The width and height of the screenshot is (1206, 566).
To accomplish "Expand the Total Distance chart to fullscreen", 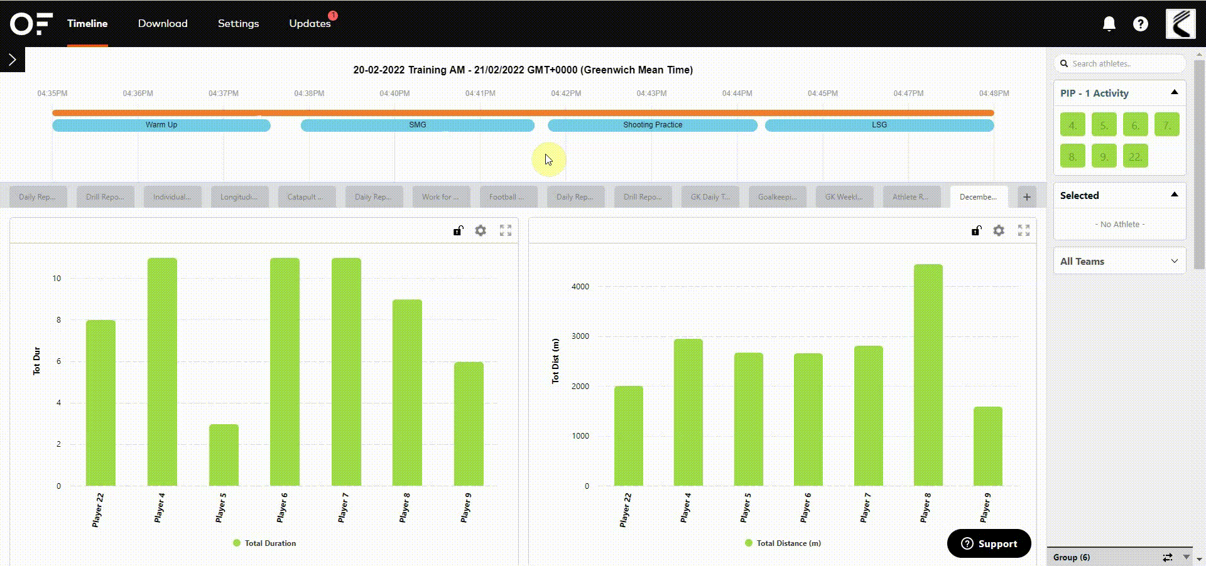I will point(1024,230).
